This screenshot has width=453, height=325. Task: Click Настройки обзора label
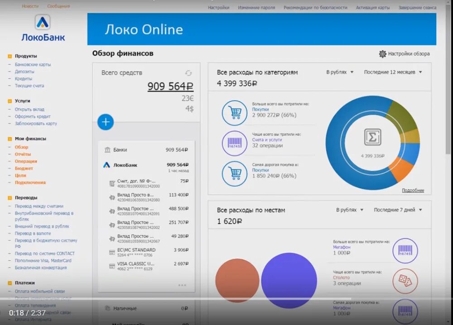click(x=409, y=54)
